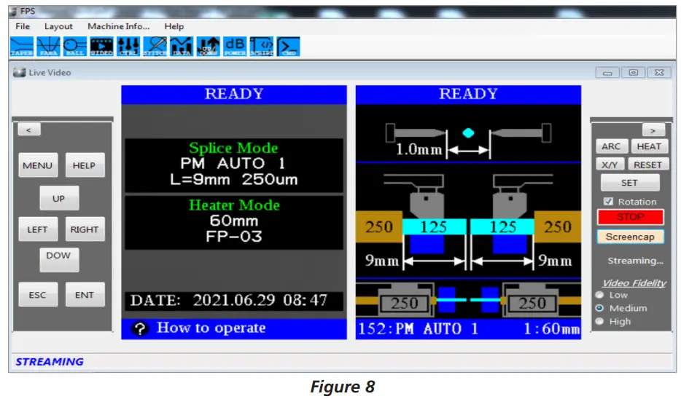Open the STITCH toolbar icon
Image resolution: width=681 pixels, height=399 pixels.
tap(155, 47)
